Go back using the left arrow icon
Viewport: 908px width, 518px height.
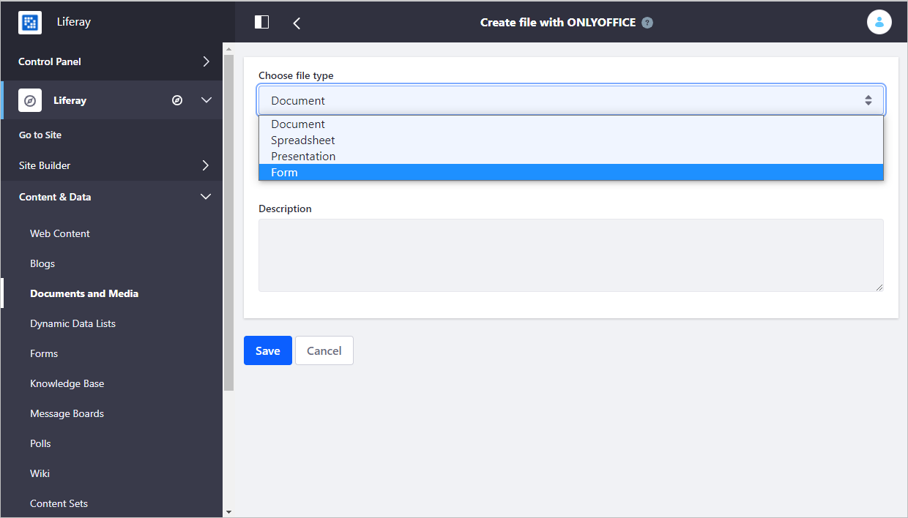(x=297, y=23)
